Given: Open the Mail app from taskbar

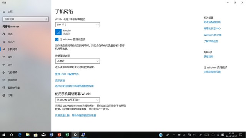Looking at the screenshot, I should point(43,135).
